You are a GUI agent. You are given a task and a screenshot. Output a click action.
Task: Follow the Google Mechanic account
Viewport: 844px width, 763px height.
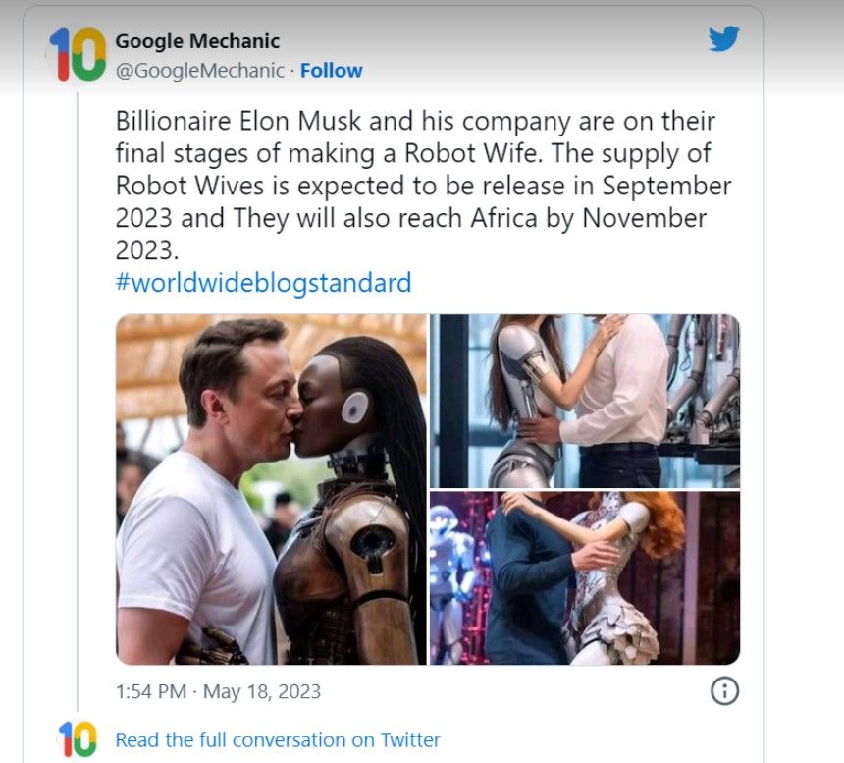[x=331, y=70]
